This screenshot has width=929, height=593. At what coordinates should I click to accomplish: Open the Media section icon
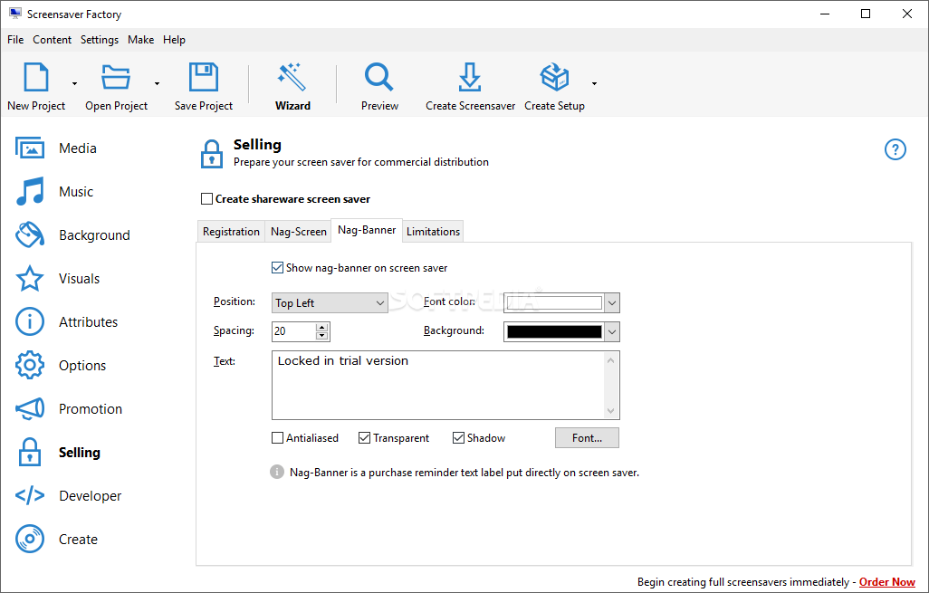pos(30,148)
